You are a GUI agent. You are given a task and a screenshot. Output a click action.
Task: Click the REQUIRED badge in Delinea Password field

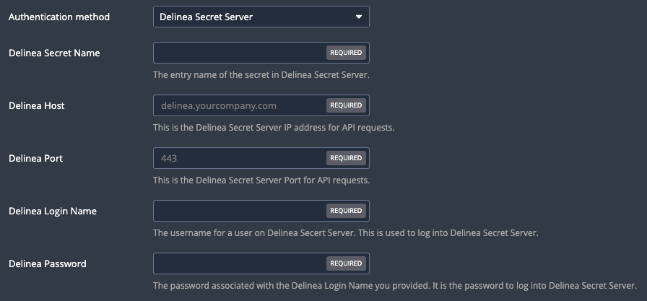coord(346,264)
